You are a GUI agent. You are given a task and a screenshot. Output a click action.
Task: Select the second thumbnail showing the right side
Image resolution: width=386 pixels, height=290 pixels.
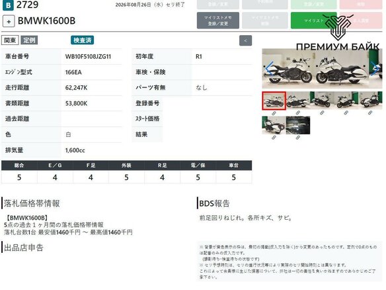click(298, 101)
